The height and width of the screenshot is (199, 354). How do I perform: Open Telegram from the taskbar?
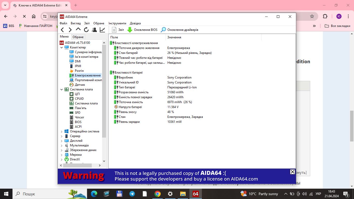coord(132,194)
